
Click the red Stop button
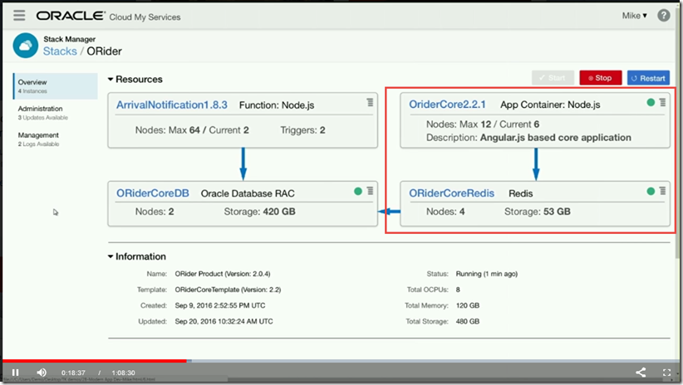tap(600, 78)
